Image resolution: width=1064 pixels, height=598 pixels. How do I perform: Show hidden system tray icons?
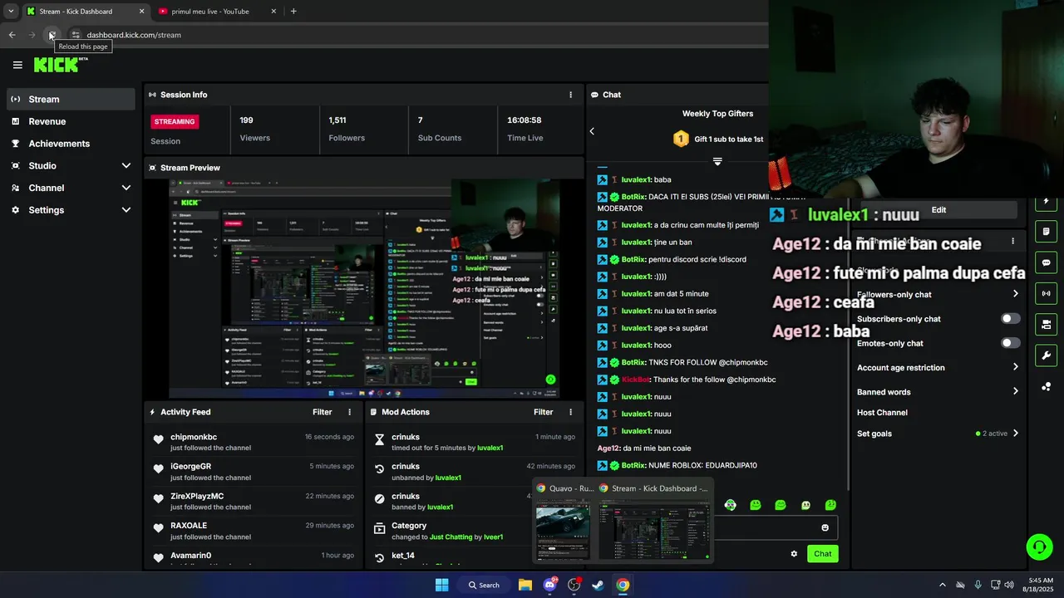(942, 585)
